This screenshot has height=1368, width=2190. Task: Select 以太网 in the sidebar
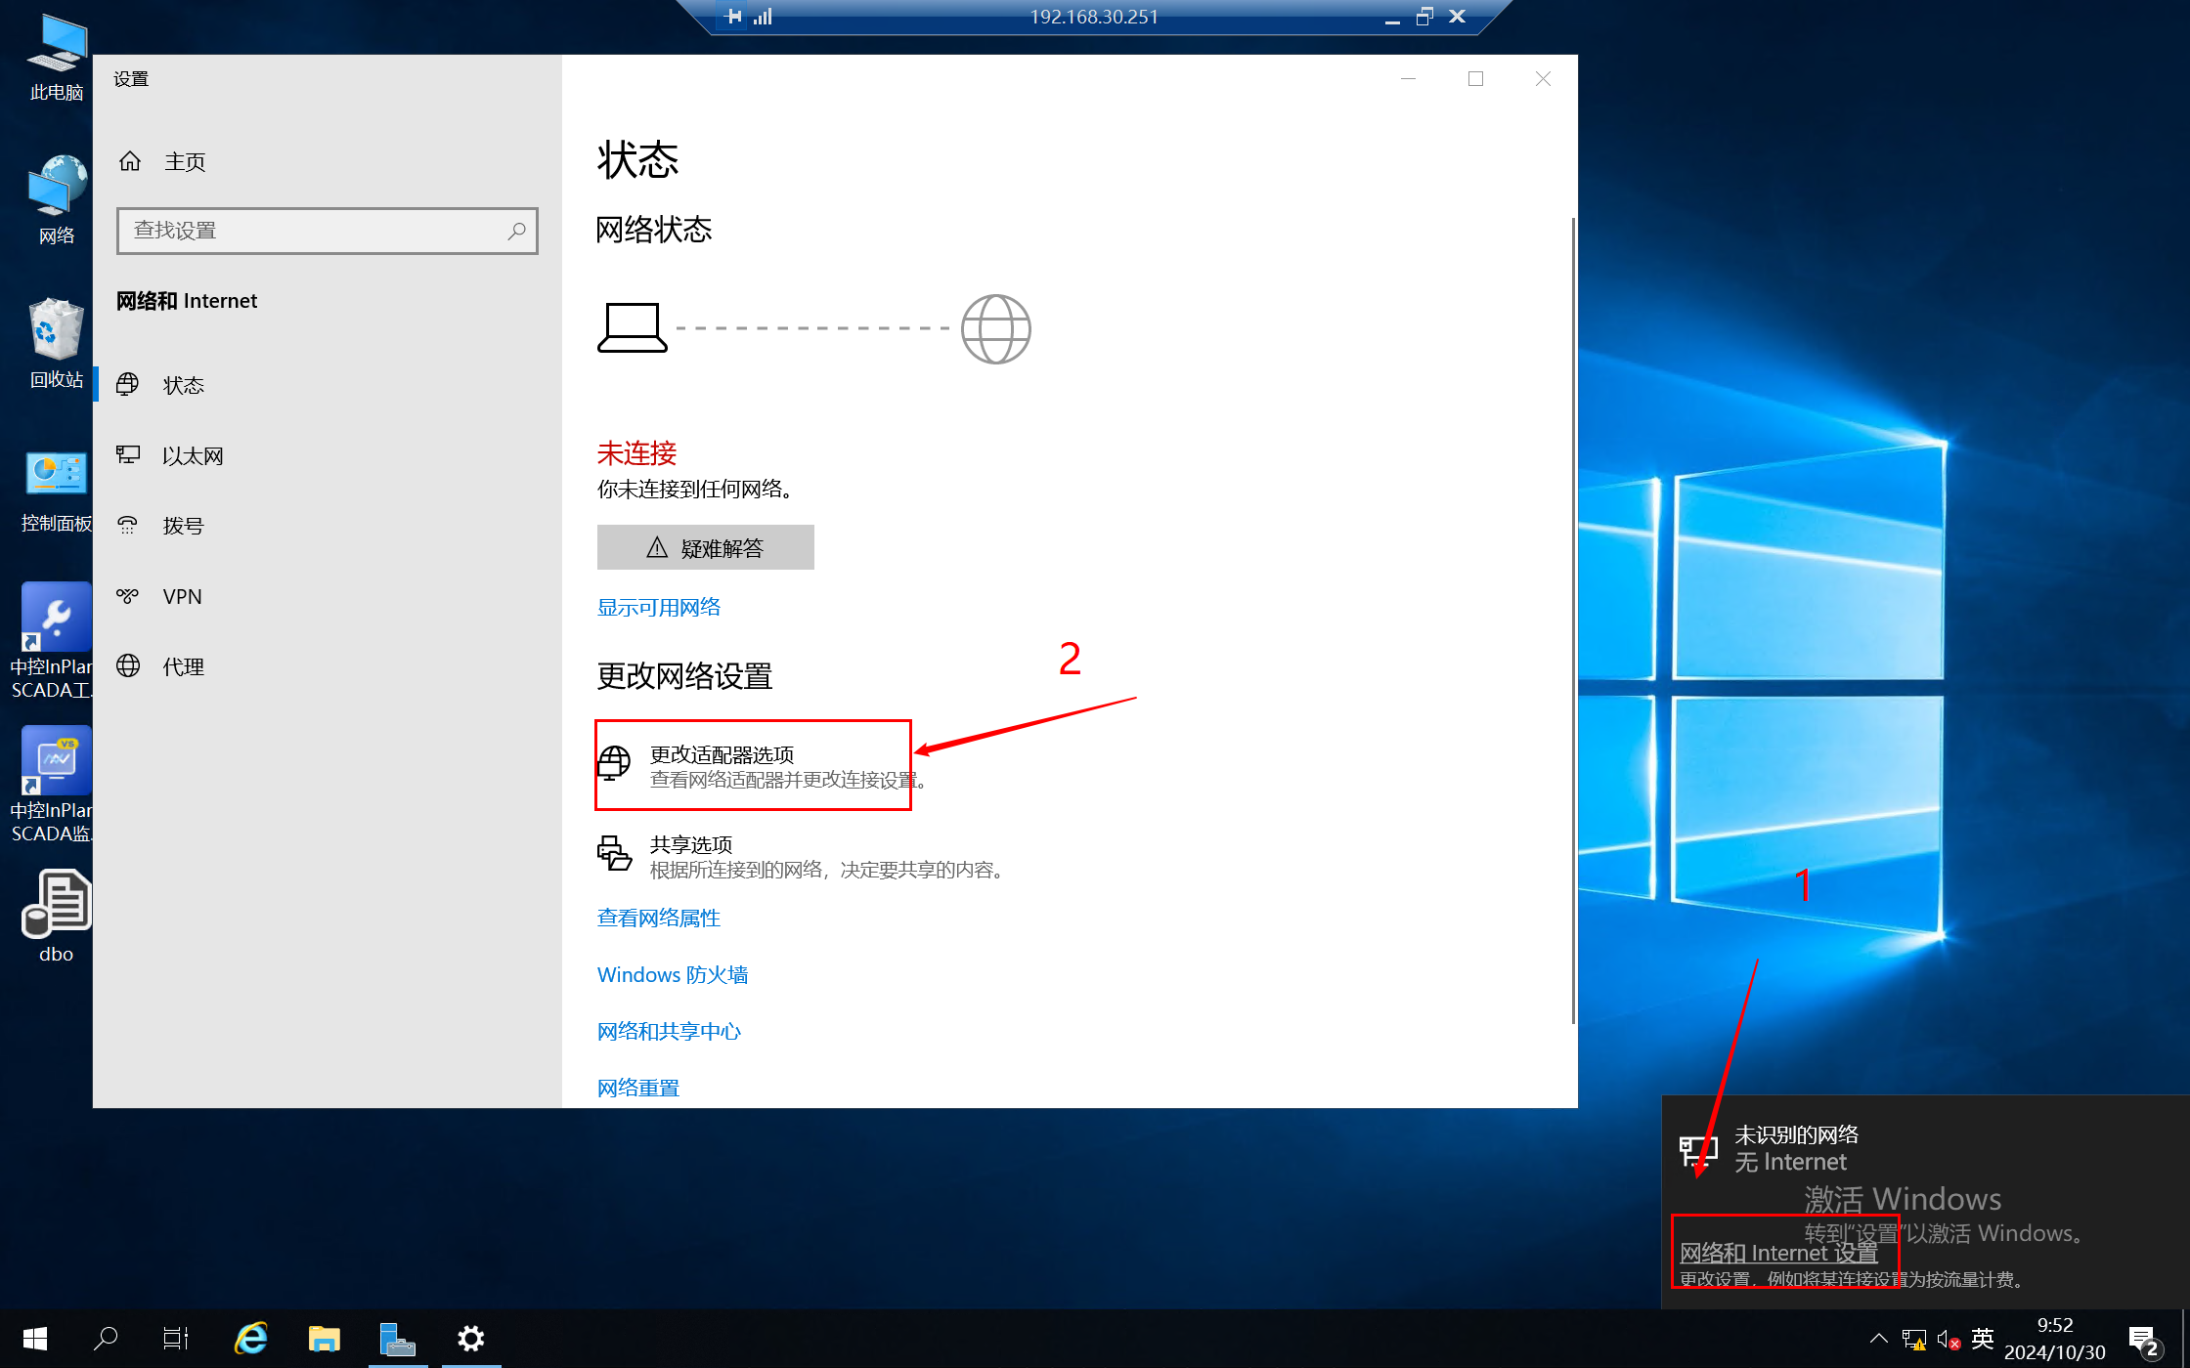pyautogui.click(x=193, y=456)
